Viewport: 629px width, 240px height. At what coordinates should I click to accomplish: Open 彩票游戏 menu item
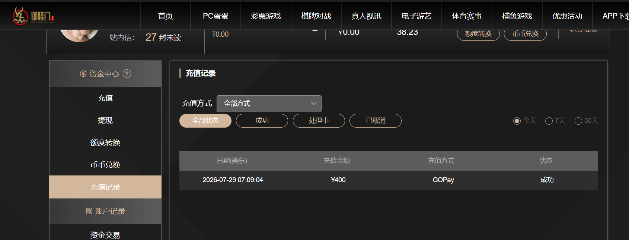pos(266,16)
